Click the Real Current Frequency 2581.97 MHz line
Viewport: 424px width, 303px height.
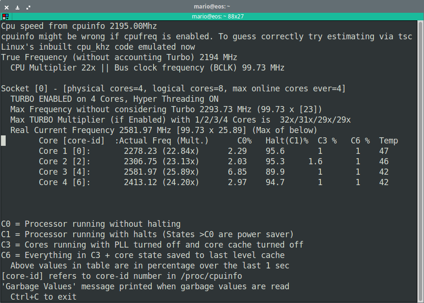165,130
